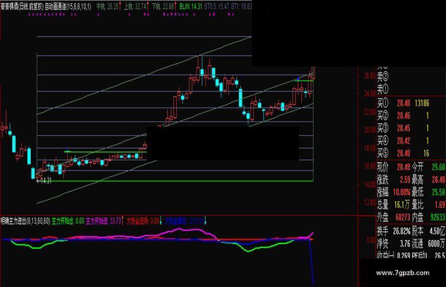Viewport: 446px width, 287px height.
Task: Click the 卖① label in the order book
Action: pos(383,89)
